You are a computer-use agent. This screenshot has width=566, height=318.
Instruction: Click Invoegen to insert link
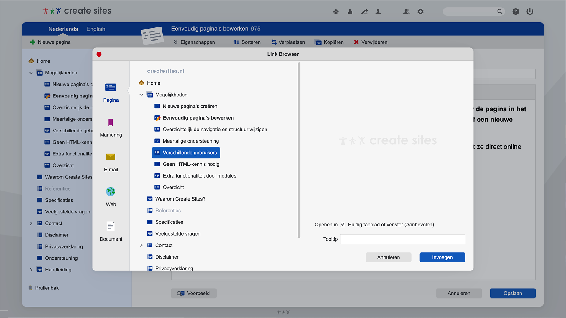point(442,257)
